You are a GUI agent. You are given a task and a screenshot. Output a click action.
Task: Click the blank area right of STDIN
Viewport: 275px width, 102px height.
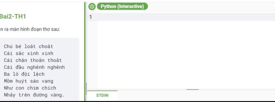tap(196, 95)
